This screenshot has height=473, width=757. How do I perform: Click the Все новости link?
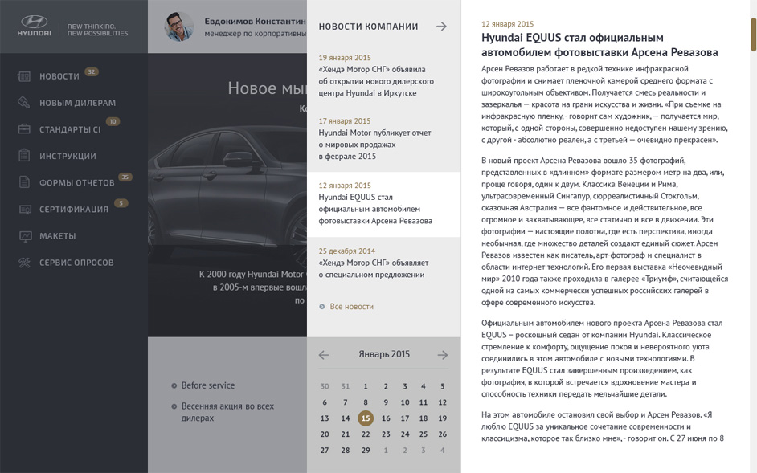[x=351, y=307]
